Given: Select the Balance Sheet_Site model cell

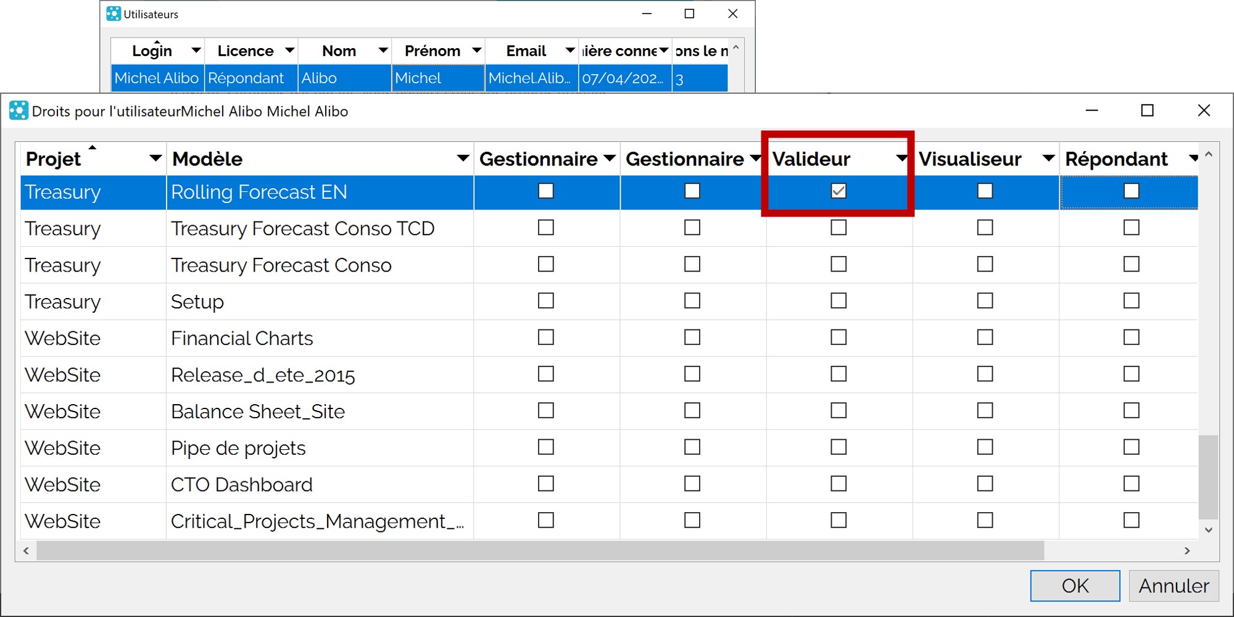Looking at the screenshot, I should tap(320, 412).
